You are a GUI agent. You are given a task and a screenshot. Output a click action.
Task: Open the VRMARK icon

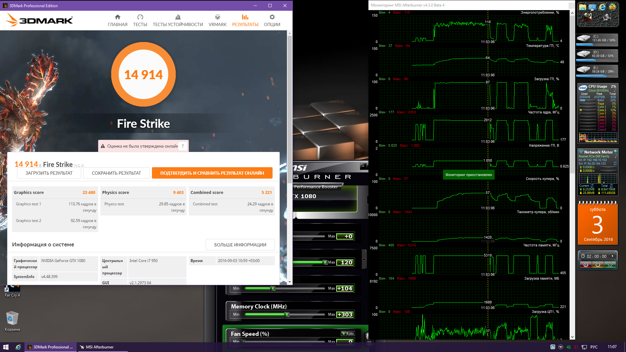click(217, 17)
